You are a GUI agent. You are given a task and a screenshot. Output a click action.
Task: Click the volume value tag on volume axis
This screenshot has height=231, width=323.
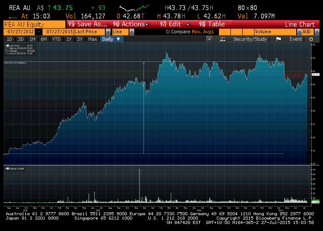click(316, 202)
